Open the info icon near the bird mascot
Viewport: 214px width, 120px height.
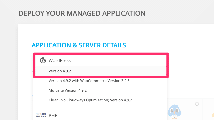pyautogui.click(x=197, y=104)
